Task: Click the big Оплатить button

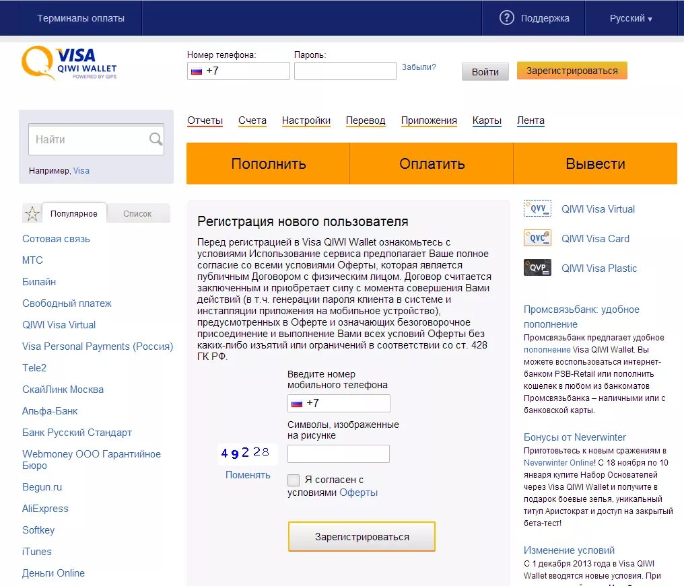Action: (432, 163)
